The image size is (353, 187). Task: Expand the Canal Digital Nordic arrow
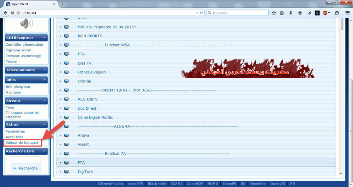click(x=61, y=117)
